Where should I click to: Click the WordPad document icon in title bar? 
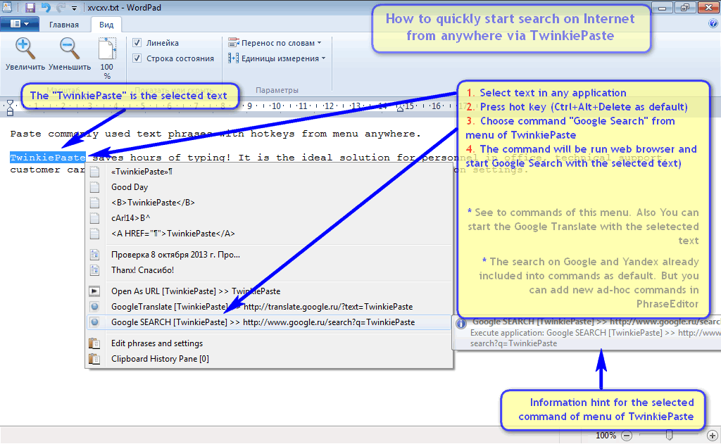[x=7, y=7]
